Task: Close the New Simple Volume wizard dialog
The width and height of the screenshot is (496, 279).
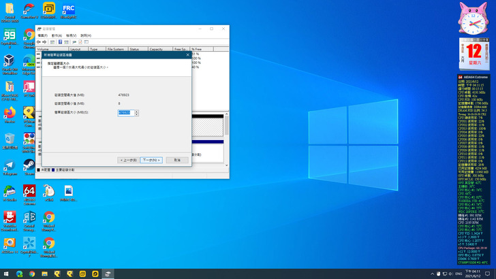Action: [187, 54]
